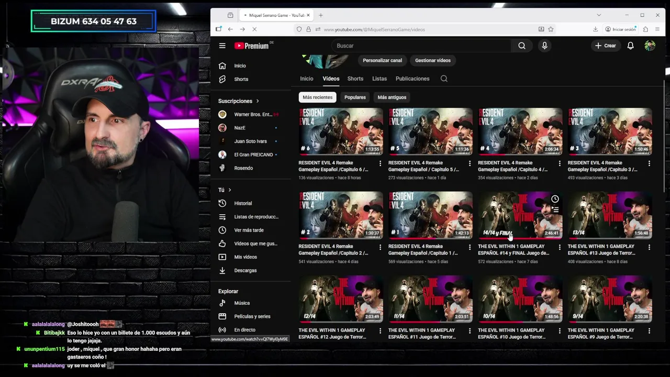Switch to channel Publicaciones tab
Image resolution: width=670 pixels, height=377 pixels.
[x=412, y=79]
